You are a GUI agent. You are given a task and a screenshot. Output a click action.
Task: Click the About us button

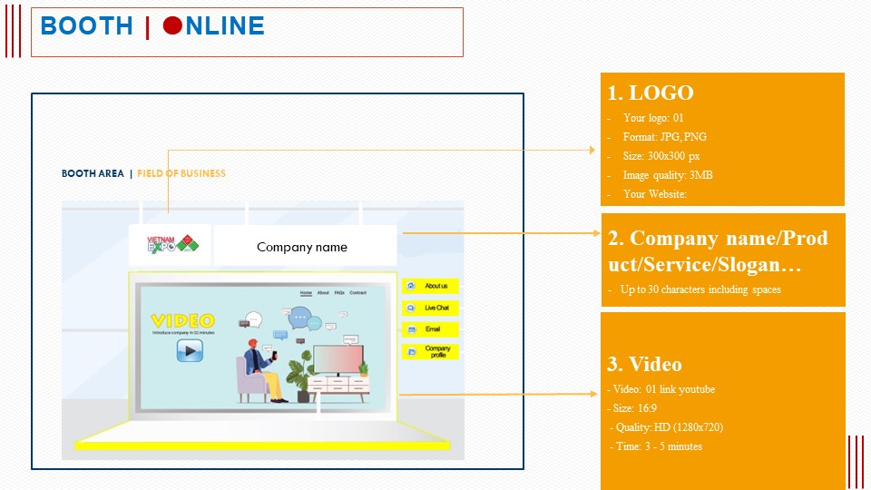click(431, 286)
